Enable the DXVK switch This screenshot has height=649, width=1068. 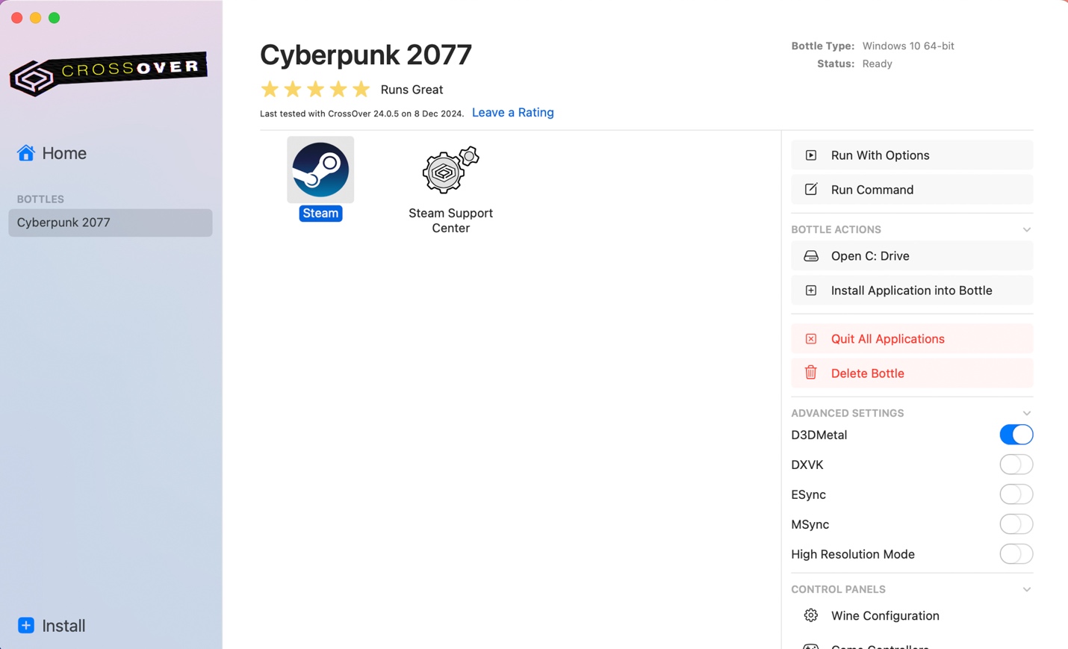(1016, 465)
